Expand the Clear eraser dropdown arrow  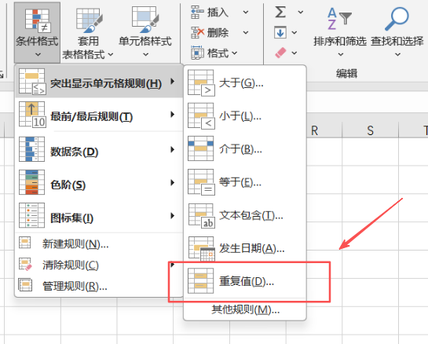tap(294, 53)
